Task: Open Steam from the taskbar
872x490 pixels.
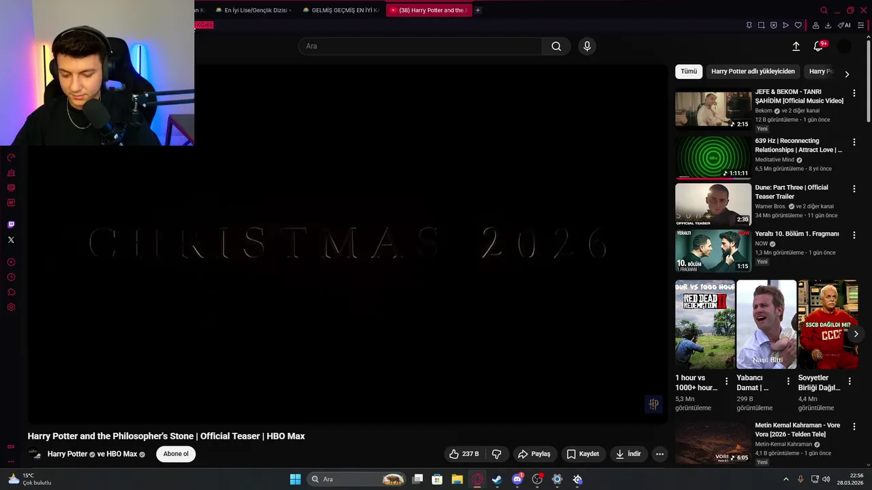Action: tap(497, 479)
